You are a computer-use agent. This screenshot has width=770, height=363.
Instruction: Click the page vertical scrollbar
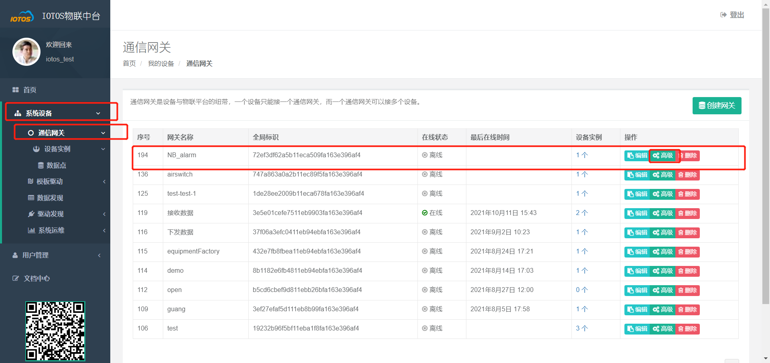click(x=766, y=156)
